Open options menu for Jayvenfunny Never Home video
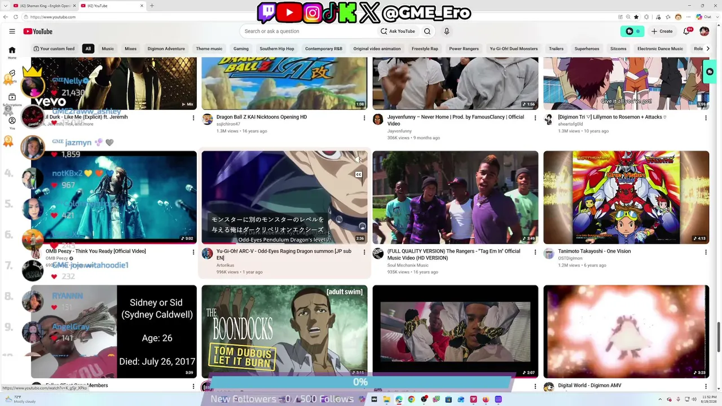This screenshot has height=406, width=722. tap(535, 118)
